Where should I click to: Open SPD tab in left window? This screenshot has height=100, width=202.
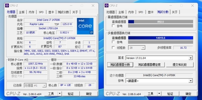point(41,12)
